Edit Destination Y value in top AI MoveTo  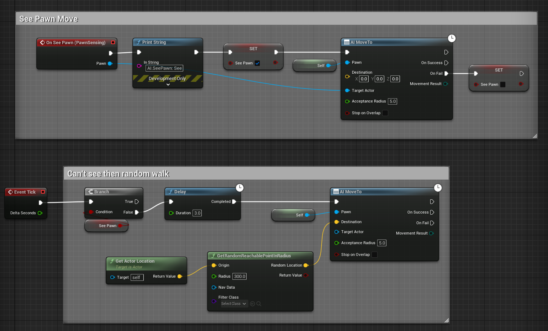coord(379,79)
